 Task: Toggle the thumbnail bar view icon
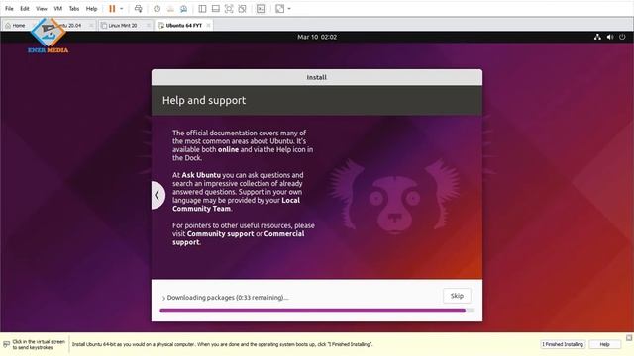pyautogui.click(x=216, y=9)
